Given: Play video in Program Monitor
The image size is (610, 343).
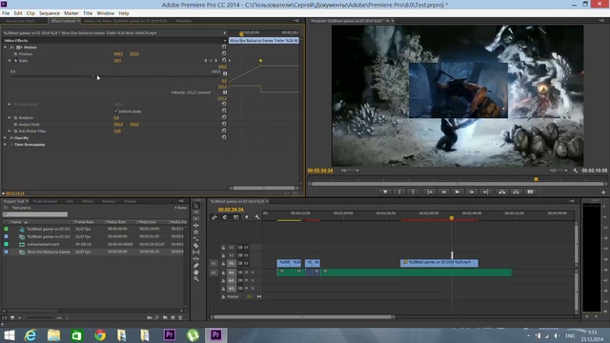Looking at the screenshot, I should (x=457, y=192).
